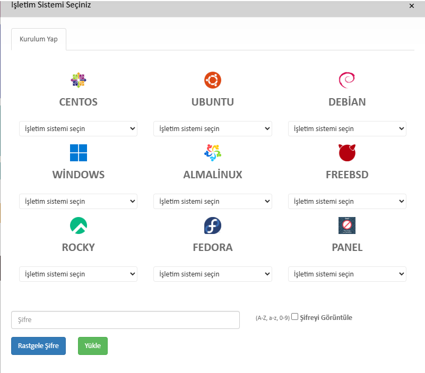This screenshot has width=425, height=373.
Task: Click the Panel image icon
Action: coord(347,225)
